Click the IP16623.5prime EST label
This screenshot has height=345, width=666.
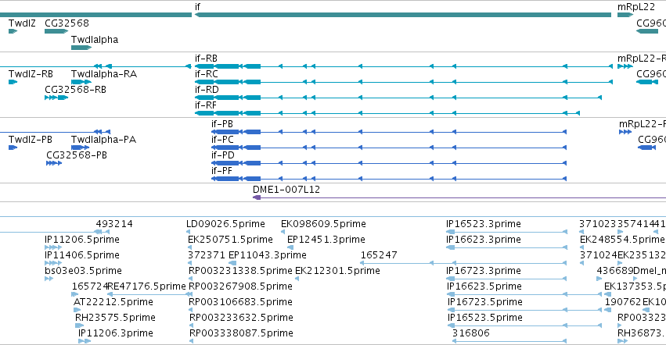(484, 286)
